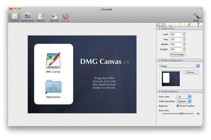Click the Choose... button
Viewport: 211px width, 140px height.
click(191, 72)
